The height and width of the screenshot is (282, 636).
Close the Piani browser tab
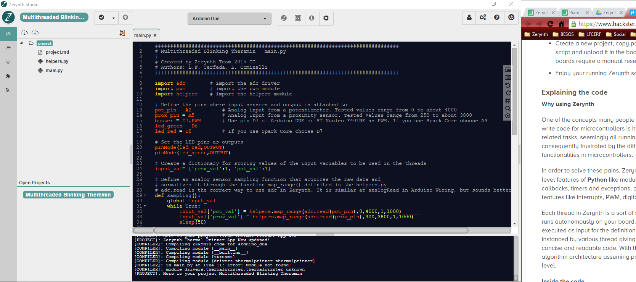tap(587, 13)
